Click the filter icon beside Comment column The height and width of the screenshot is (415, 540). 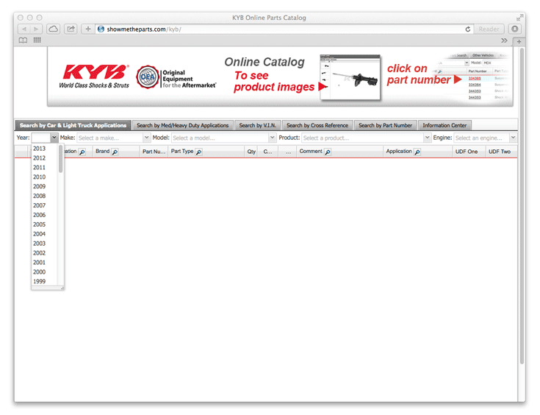click(328, 152)
